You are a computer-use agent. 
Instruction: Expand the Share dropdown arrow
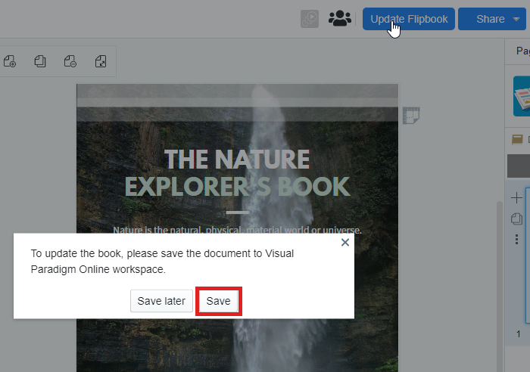pos(516,19)
